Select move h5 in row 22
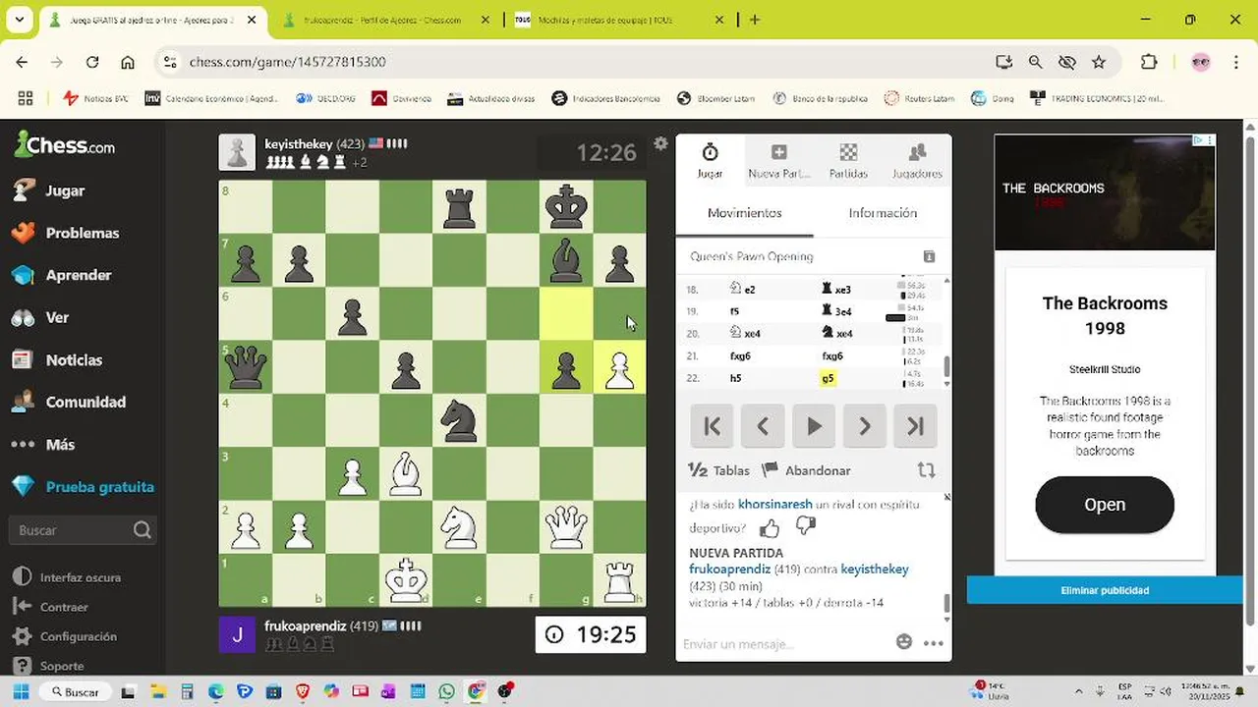The width and height of the screenshot is (1258, 707). tap(735, 378)
